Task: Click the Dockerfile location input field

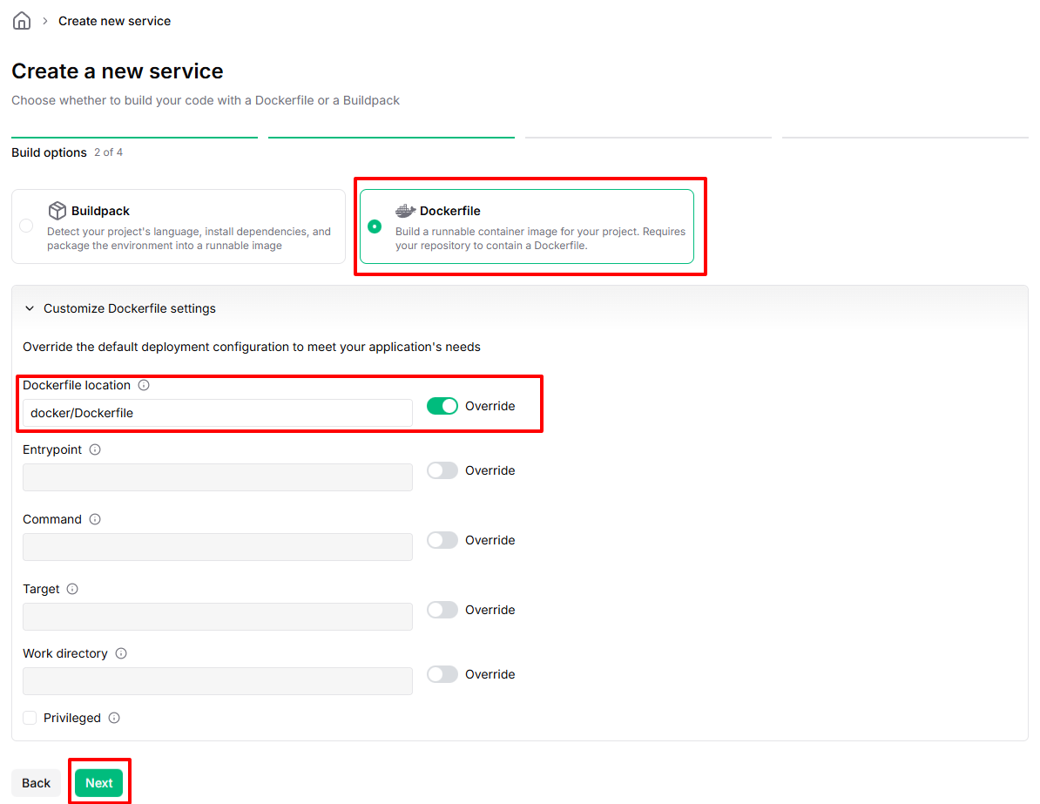Action: (x=217, y=413)
